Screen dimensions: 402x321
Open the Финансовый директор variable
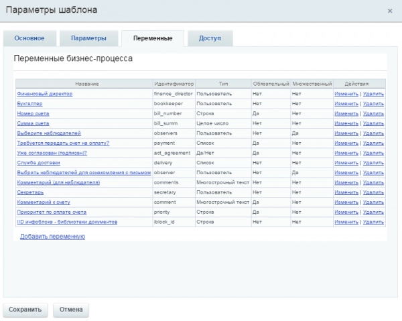point(44,94)
